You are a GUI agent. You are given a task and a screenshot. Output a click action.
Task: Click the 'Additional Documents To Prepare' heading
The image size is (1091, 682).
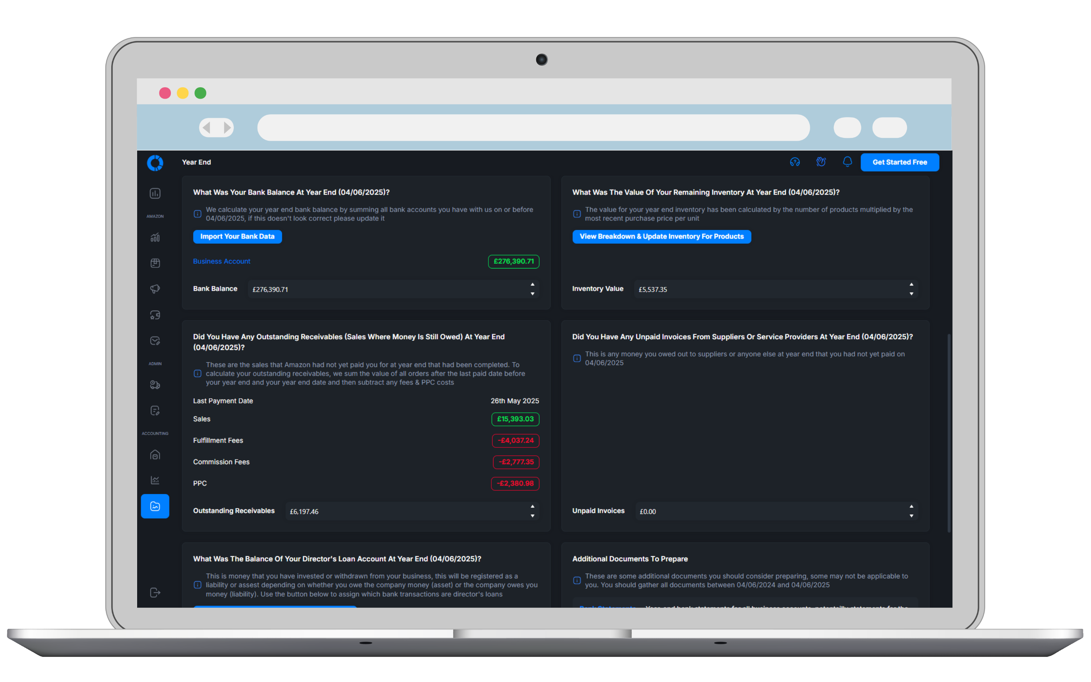coord(630,559)
